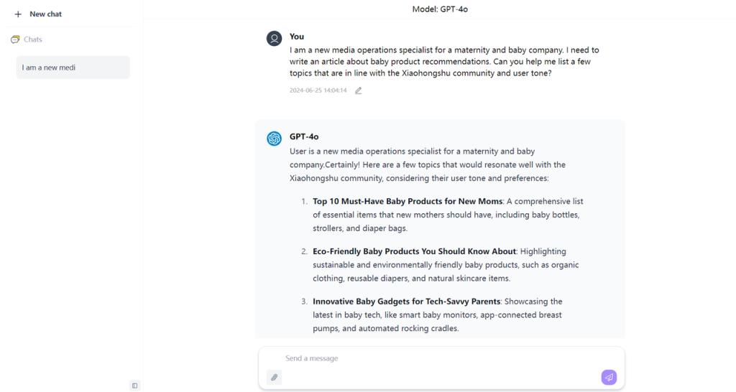
Task: Click the user's message about Xiaohongshu topics
Action: 443,62
